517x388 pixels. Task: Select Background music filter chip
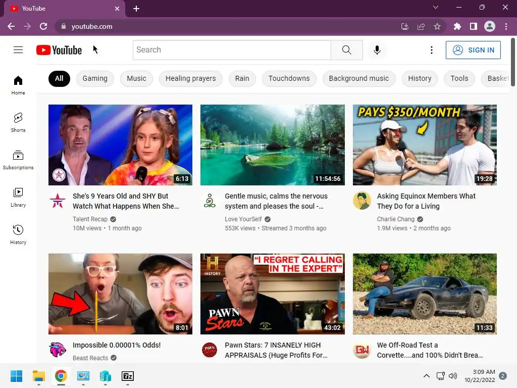tap(359, 78)
